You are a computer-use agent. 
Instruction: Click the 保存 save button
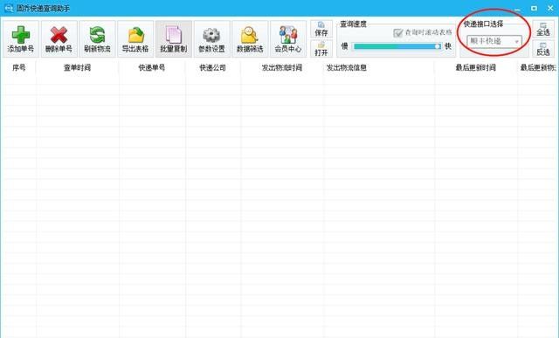coord(321,29)
